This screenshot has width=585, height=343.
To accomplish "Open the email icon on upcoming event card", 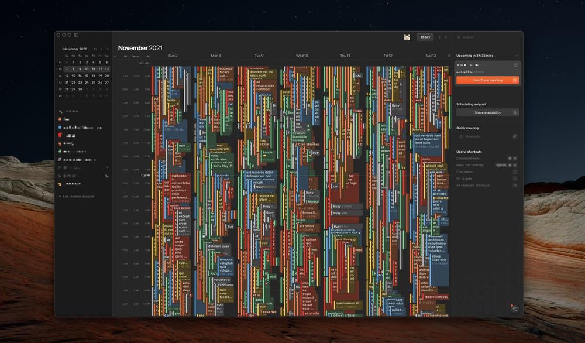I will click(515, 65).
